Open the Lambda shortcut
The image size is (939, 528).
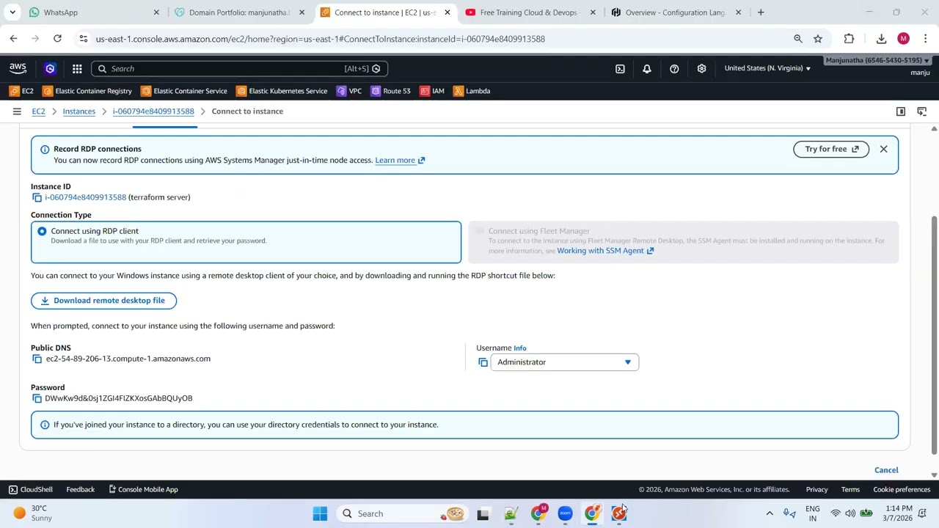point(472,91)
